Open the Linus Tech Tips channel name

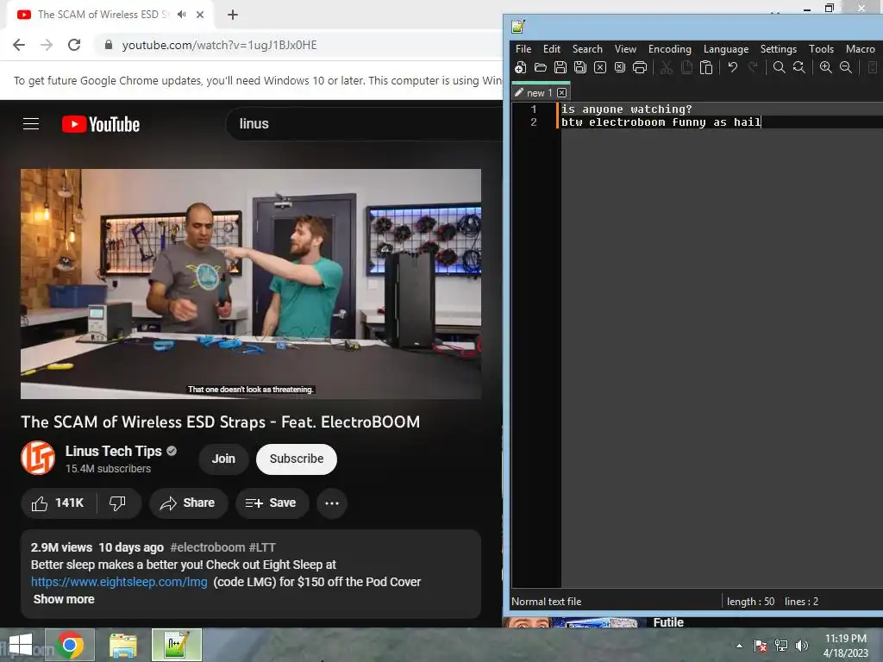[113, 451]
